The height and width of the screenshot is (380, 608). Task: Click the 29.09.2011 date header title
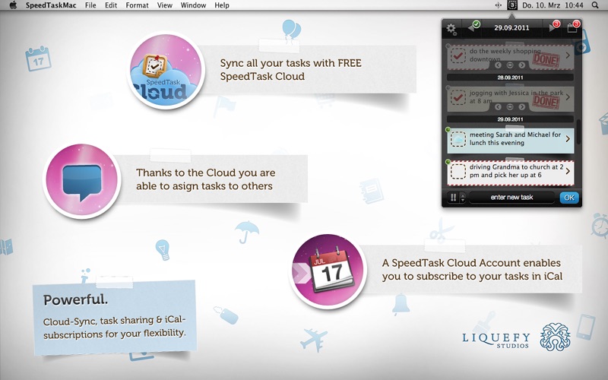pyautogui.click(x=511, y=27)
